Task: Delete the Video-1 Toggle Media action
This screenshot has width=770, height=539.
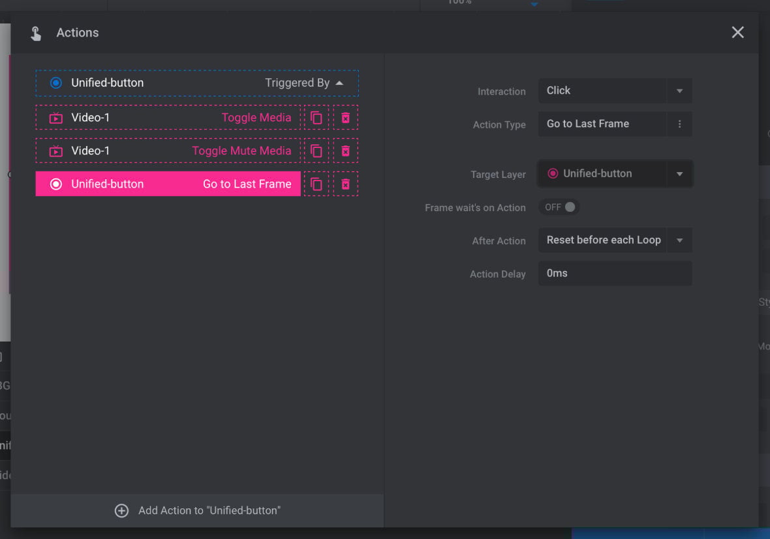Action: click(x=346, y=118)
